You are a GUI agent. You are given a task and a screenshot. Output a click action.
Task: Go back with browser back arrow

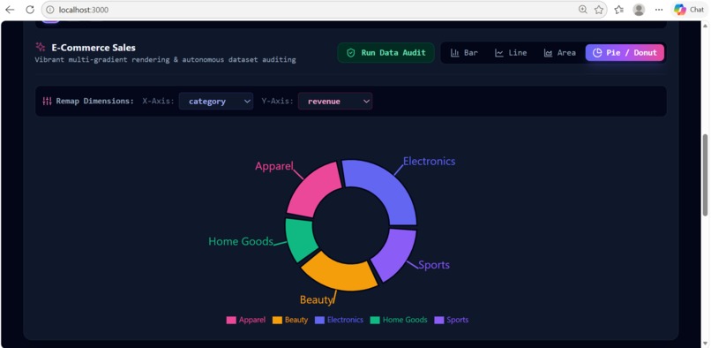pyautogui.click(x=10, y=10)
